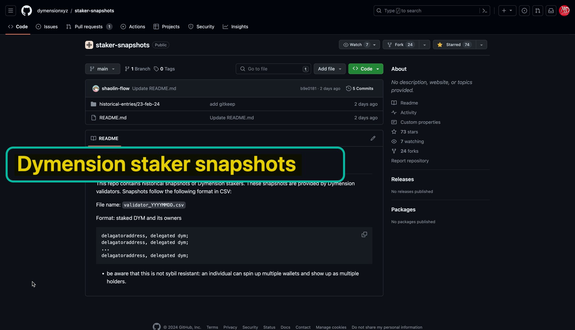Open the user profile avatar menu

point(564,11)
